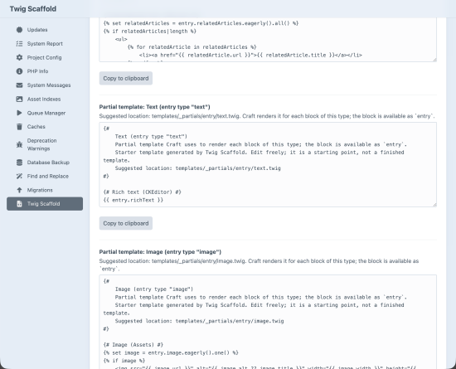Go to Asset Indexes
Screen dimensions: 456x369
[45, 100]
